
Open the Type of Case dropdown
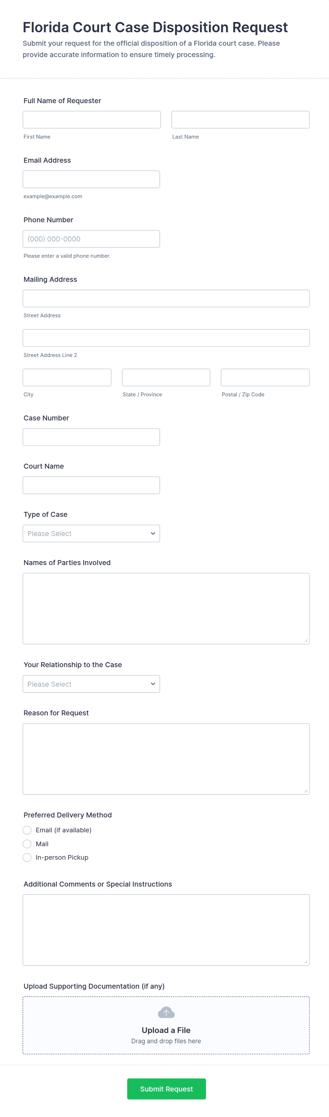[x=91, y=534]
